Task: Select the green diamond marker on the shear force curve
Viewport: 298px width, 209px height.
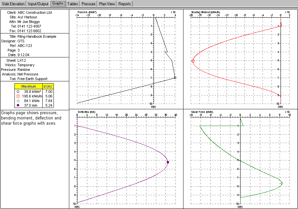Action: 282,183
